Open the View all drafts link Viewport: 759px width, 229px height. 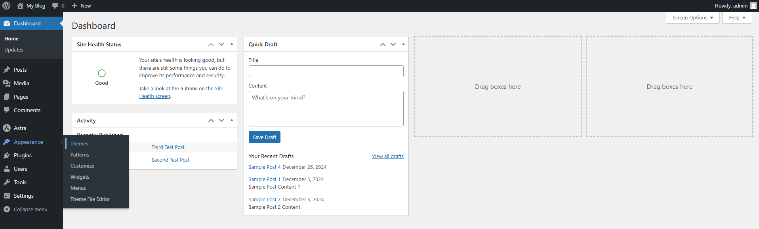pyautogui.click(x=388, y=156)
